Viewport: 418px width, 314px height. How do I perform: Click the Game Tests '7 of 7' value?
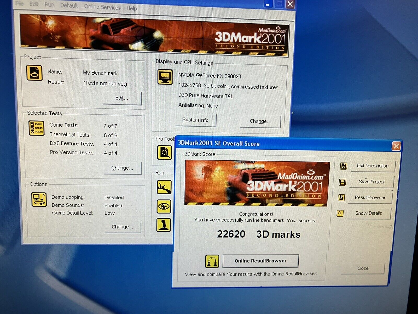(110, 126)
